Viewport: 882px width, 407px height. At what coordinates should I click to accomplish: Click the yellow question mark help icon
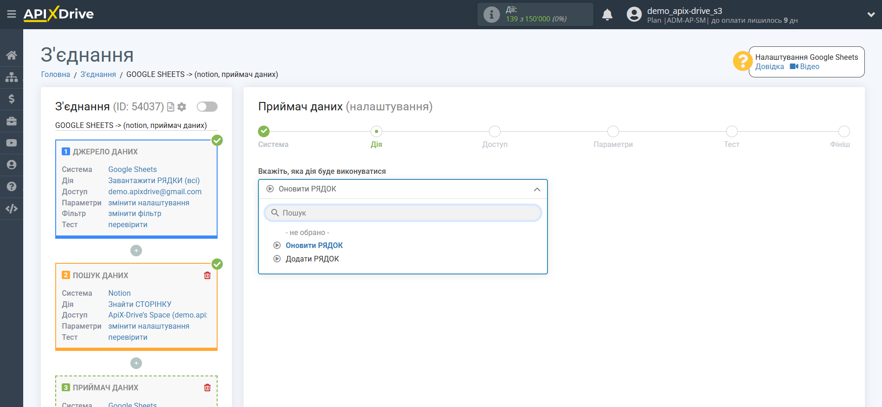coord(742,61)
